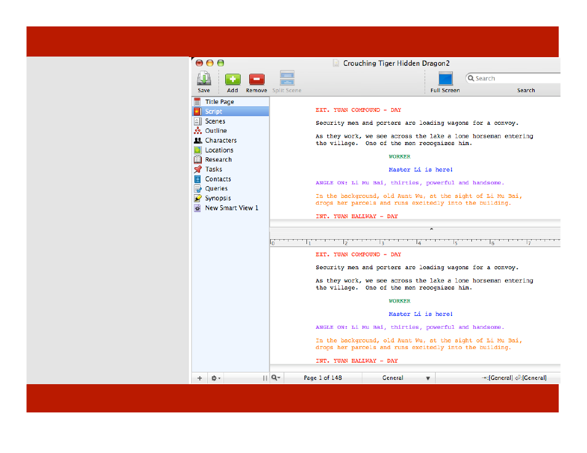Click the green Add icon
This screenshot has width=587, height=453.
point(233,79)
